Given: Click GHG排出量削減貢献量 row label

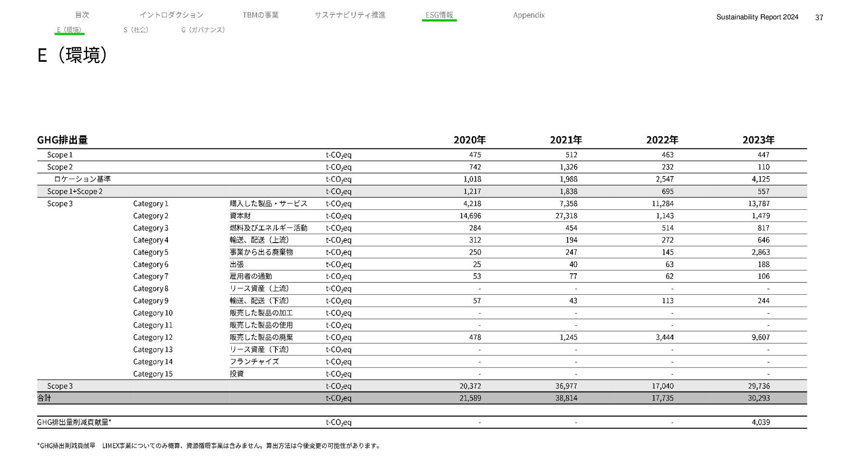Looking at the screenshot, I should [74, 422].
